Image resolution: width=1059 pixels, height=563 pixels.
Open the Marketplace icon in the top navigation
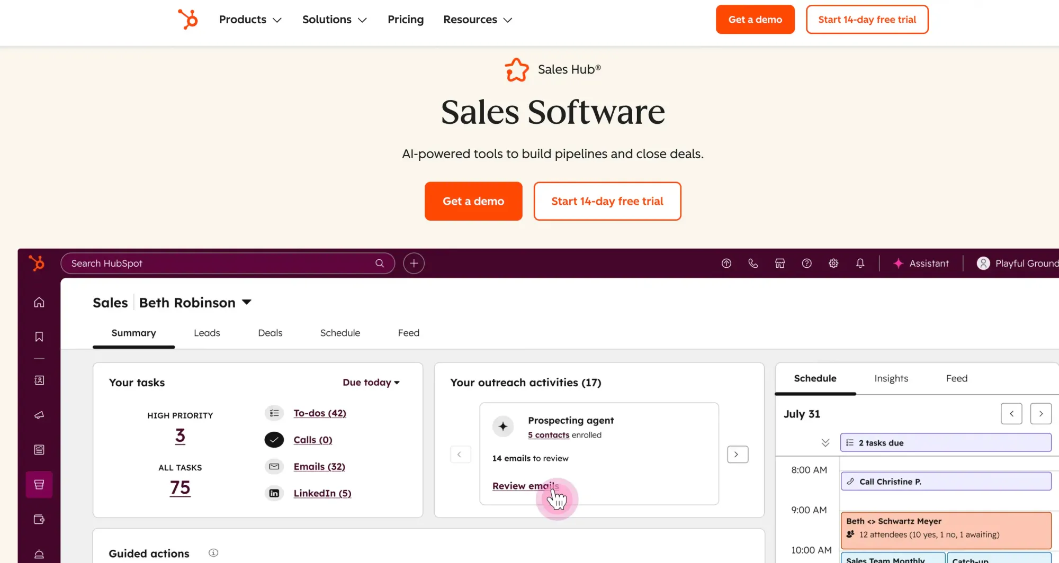click(x=780, y=263)
